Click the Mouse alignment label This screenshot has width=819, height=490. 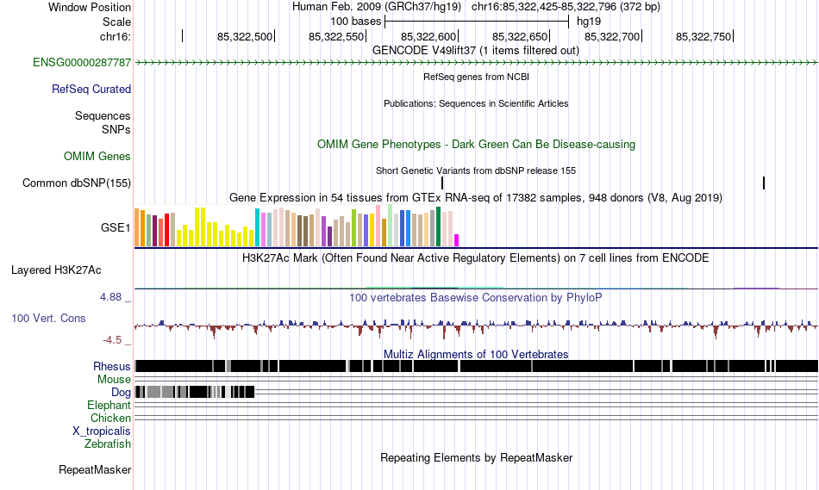tap(114, 380)
